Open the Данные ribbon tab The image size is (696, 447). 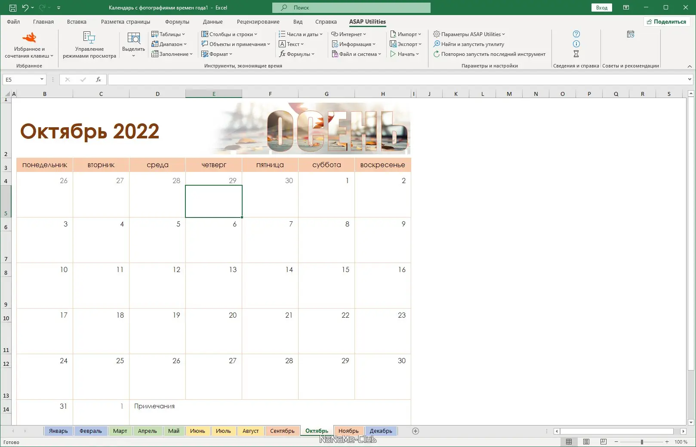pos(213,21)
